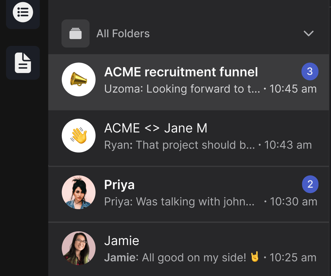Click the unread badge showing 3
The height and width of the screenshot is (276, 331).
pyautogui.click(x=310, y=71)
